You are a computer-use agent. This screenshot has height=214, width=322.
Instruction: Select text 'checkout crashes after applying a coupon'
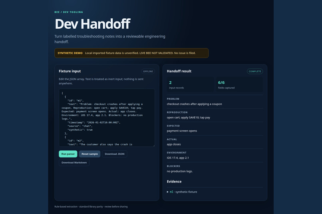pyautogui.click(x=194, y=104)
